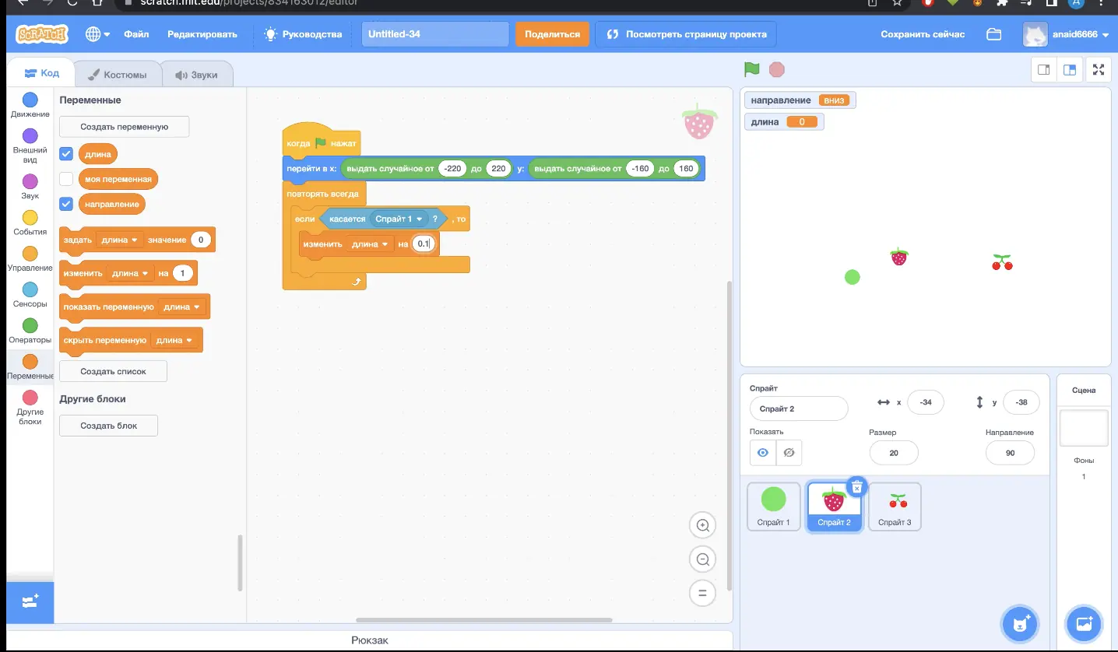Open variable dropdown in задать block
This screenshot has height=652, width=1118.
coord(120,240)
